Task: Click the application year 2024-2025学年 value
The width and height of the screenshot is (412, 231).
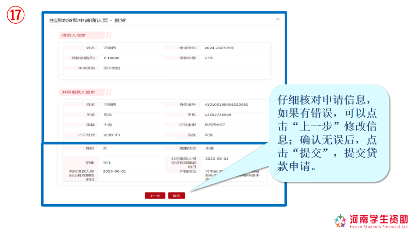Action: click(x=219, y=48)
